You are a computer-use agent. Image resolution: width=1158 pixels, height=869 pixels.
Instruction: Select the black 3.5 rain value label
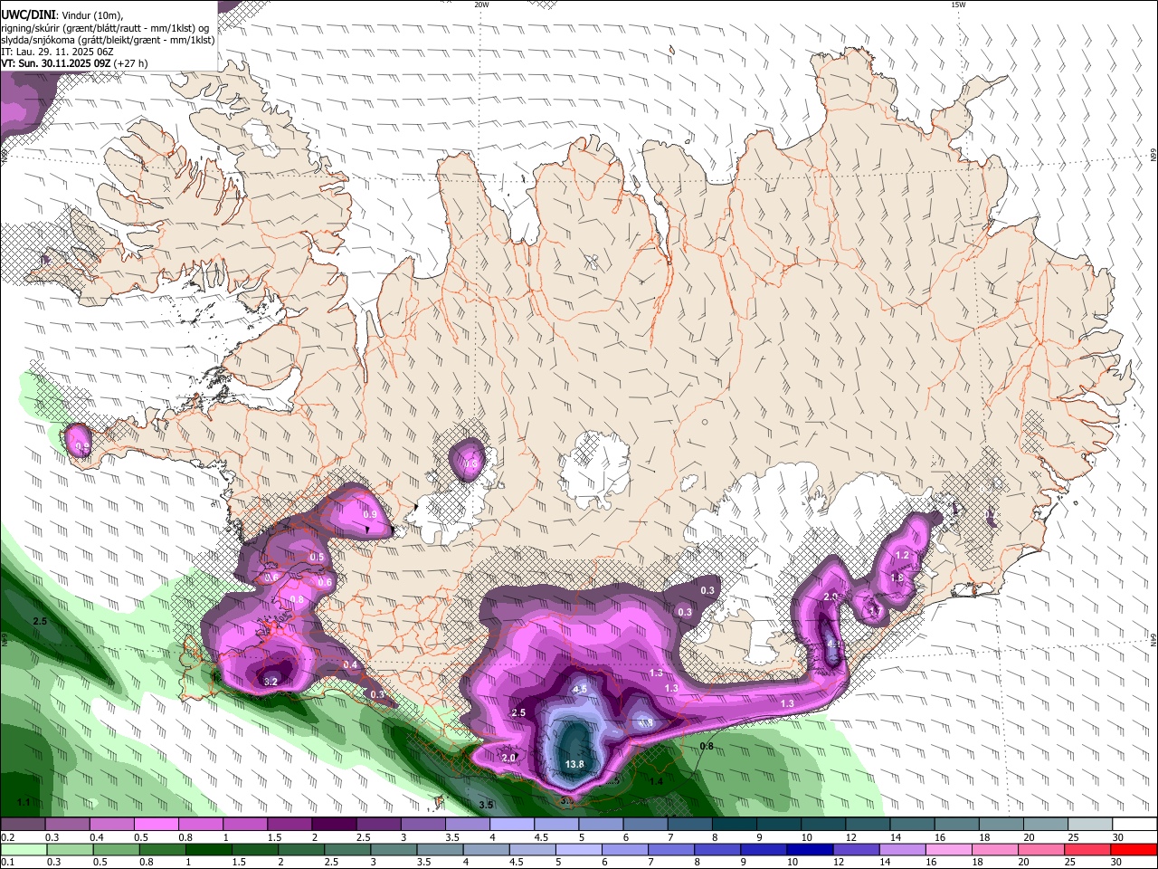(x=486, y=804)
